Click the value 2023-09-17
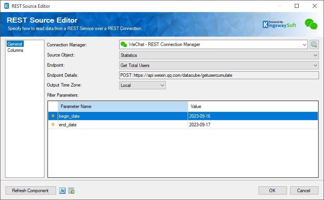Screen dimensions: 324x200 pyautogui.click(x=200, y=124)
